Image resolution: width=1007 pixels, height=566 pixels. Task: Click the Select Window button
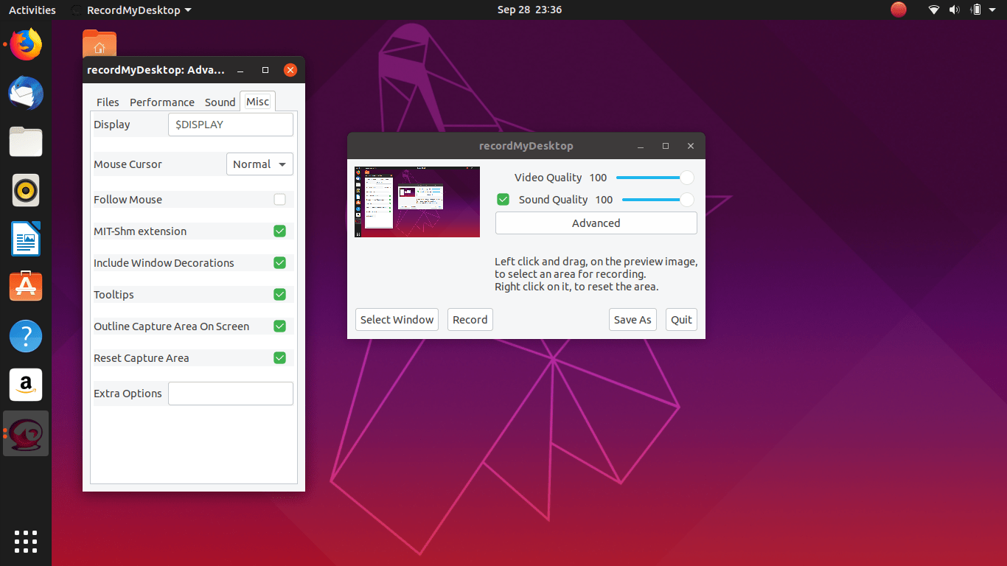(x=397, y=319)
